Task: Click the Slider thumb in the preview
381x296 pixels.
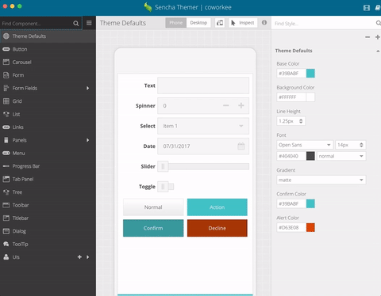Action: (163, 166)
